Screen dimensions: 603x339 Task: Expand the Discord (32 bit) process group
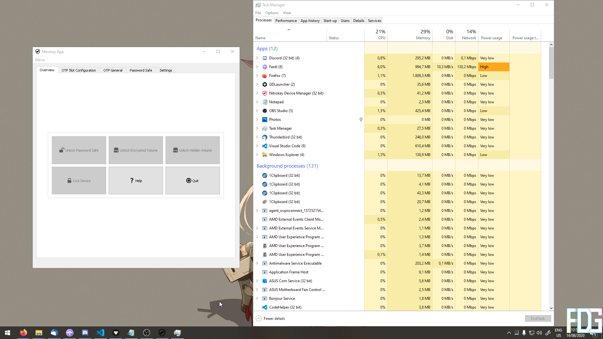point(257,58)
